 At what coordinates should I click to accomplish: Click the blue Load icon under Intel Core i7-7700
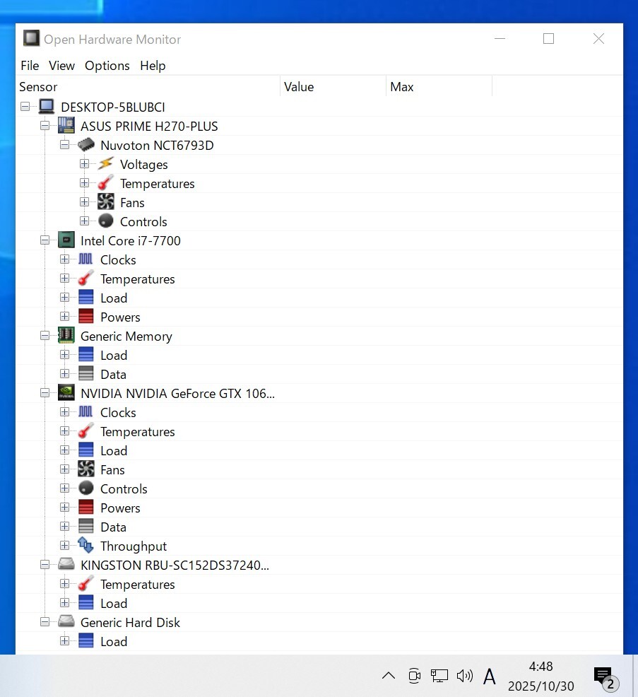click(x=85, y=298)
